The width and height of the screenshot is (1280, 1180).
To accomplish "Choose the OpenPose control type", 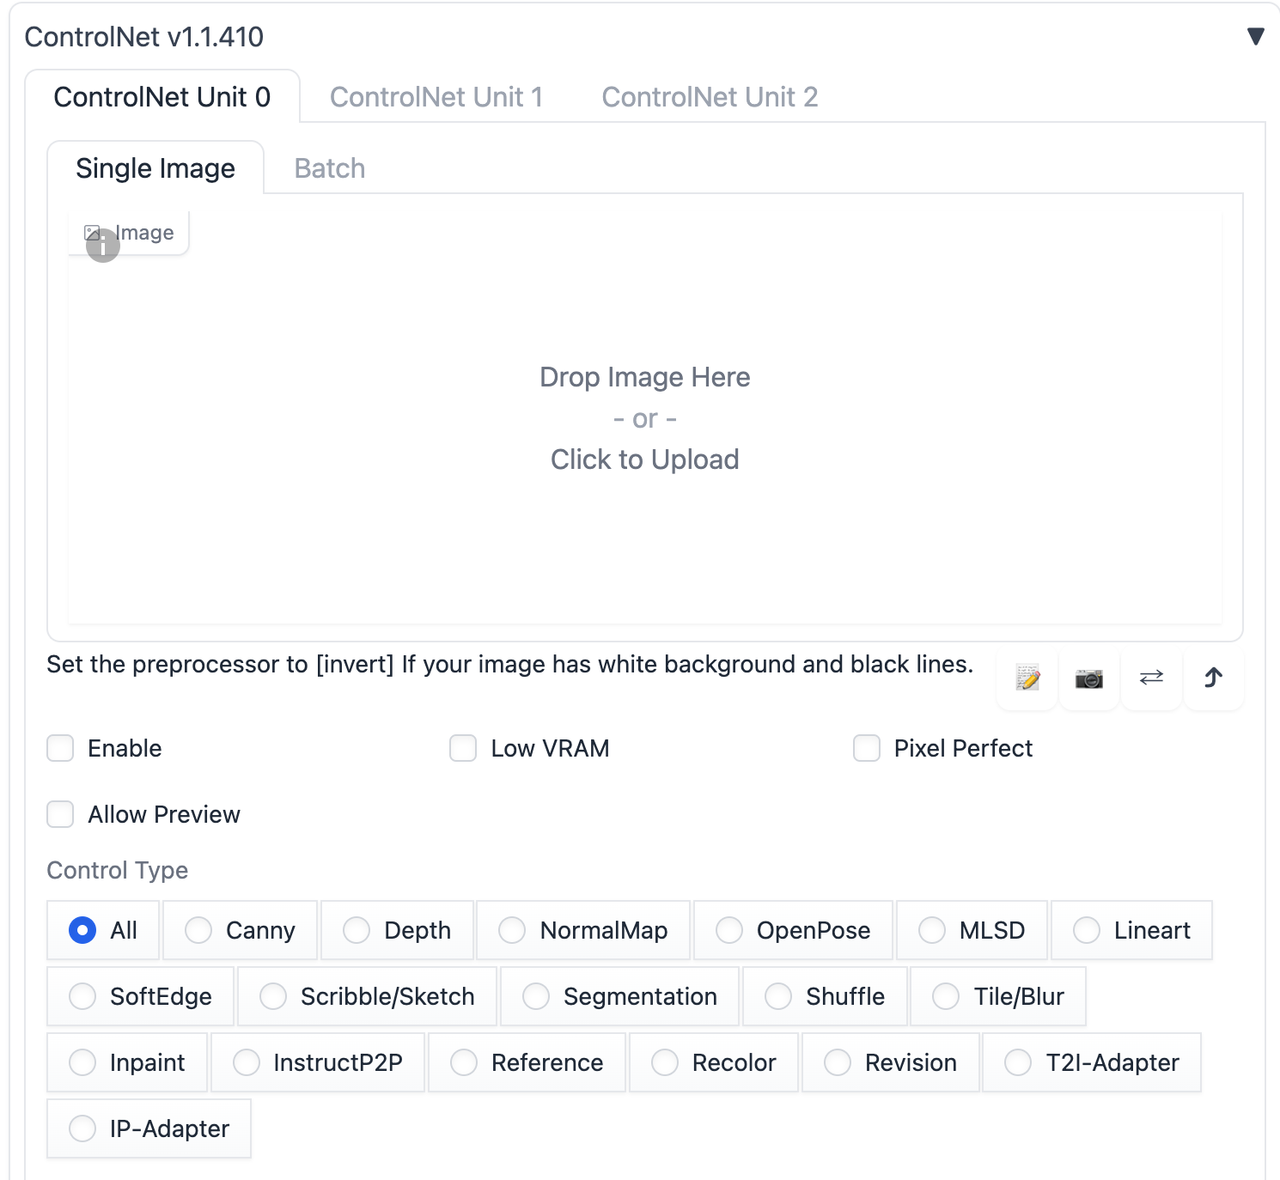I will 729,930.
